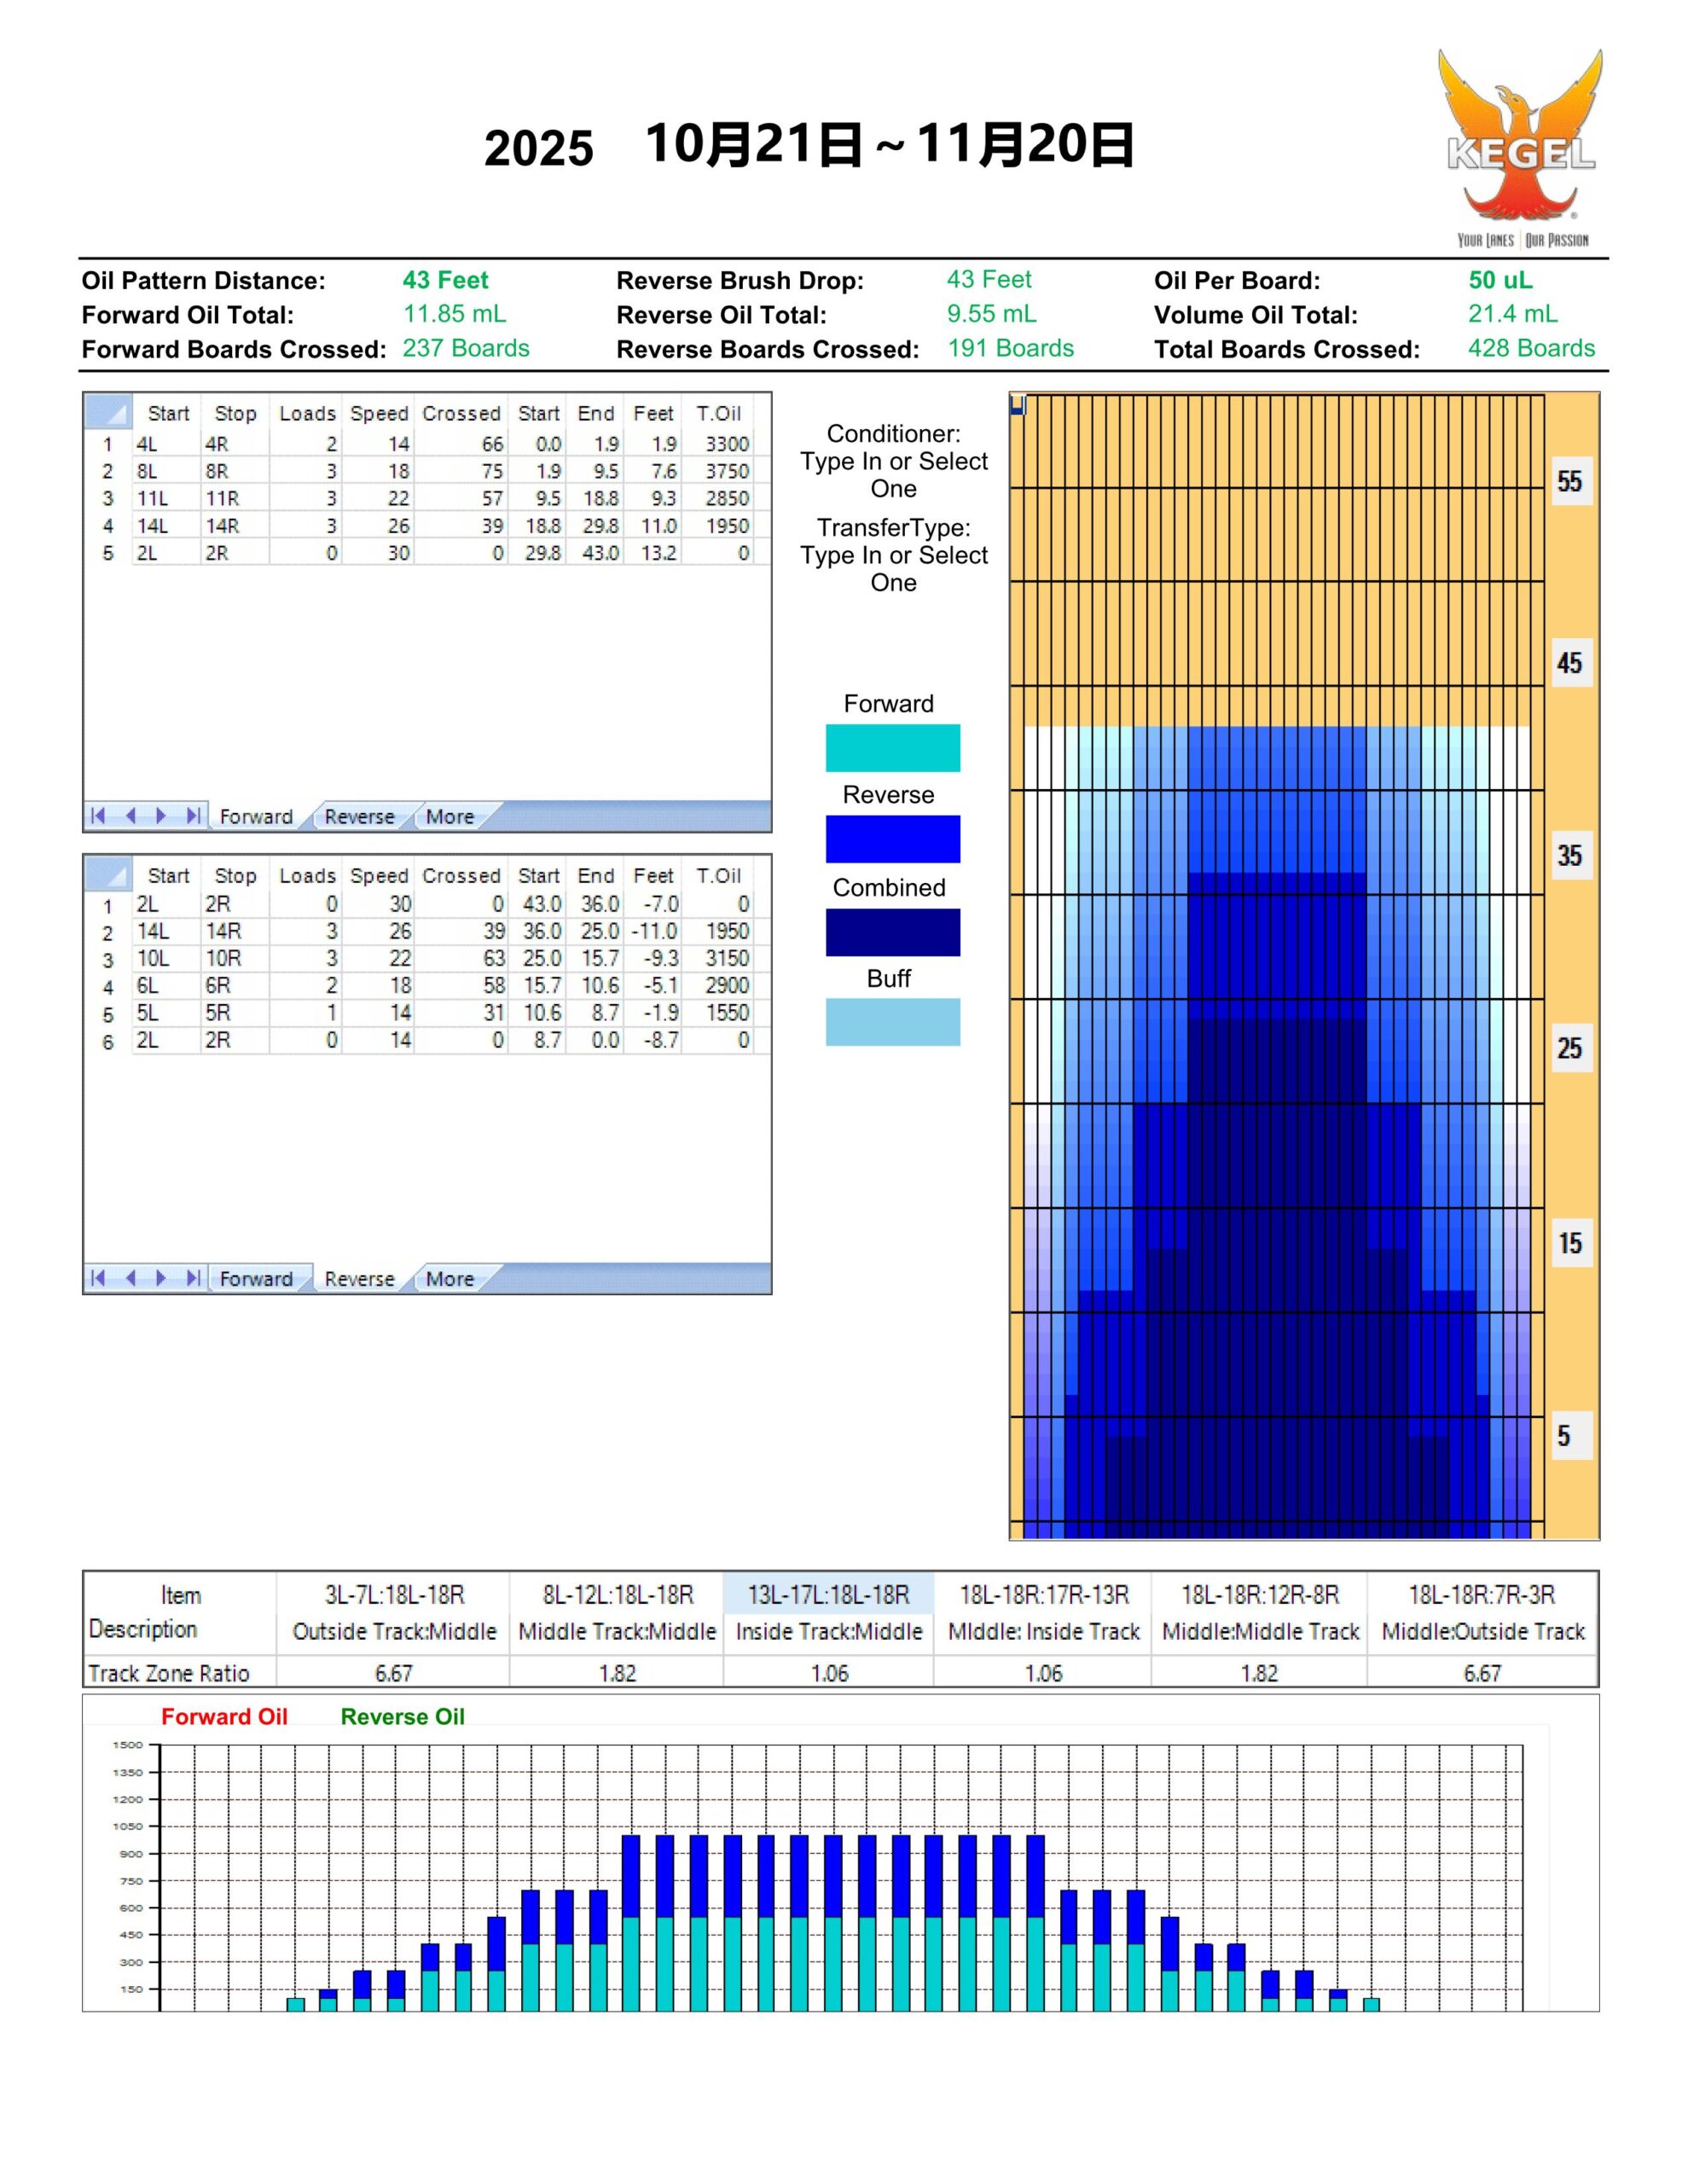The height and width of the screenshot is (2184, 1688).
Task: Select the 13L-17L:18L-18R column header
Action: point(828,1595)
